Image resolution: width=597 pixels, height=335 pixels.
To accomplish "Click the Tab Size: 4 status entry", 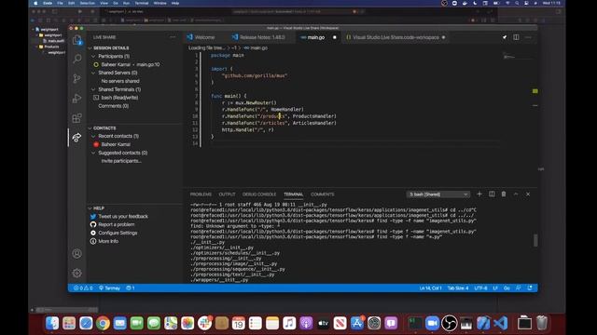I will point(458,288).
